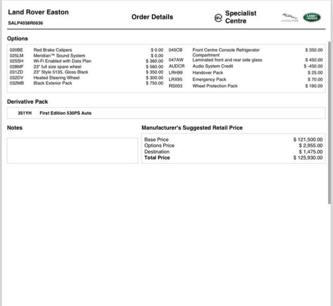Click the Notes heading
This screenshot has width=333, height=306.
click(15, 128)
